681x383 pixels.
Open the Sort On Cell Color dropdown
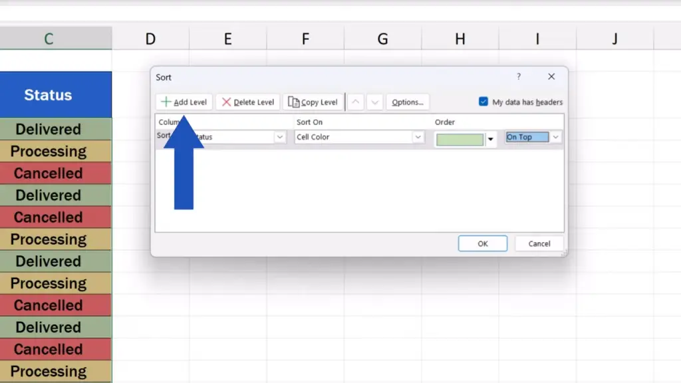click(418, 137)
